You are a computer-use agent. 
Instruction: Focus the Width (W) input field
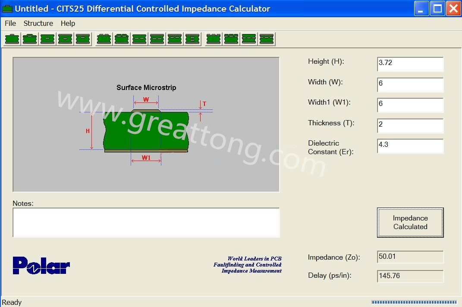(x=410, y=84)
